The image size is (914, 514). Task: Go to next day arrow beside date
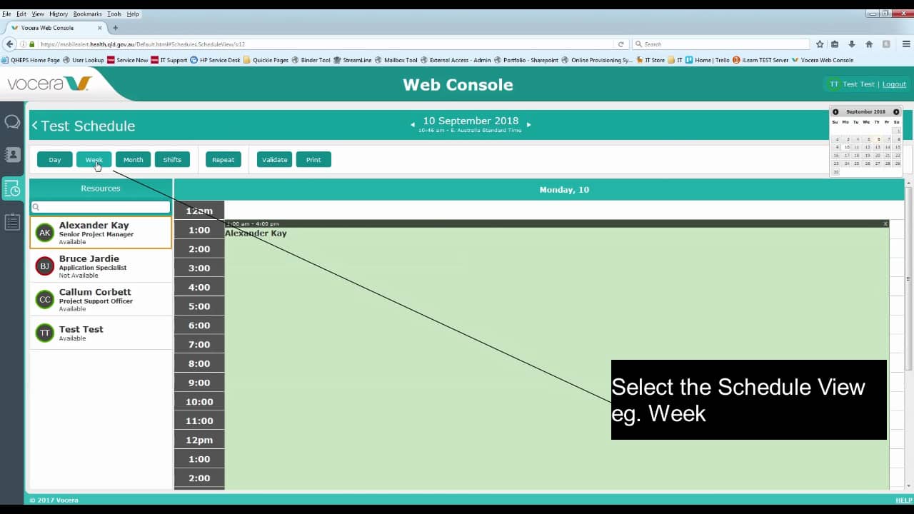coord(528,124)
